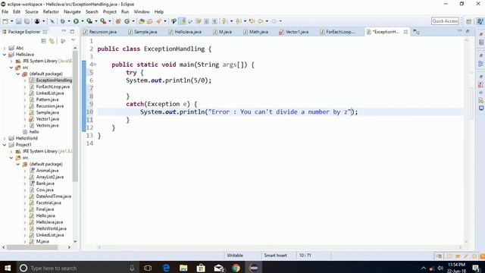Image resolution: width=485 pixels, height=273 pixels.
Task: Switch to the Vector1.java editor tab
Action: 293,32
